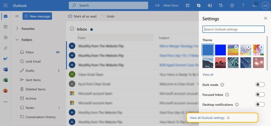The image size is (271, 126).
Task: Open Skype from the header
Action: [199, 5]
